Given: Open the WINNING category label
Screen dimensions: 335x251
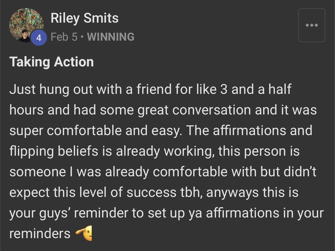Looking at the screenshot, I should click(111, 37).
